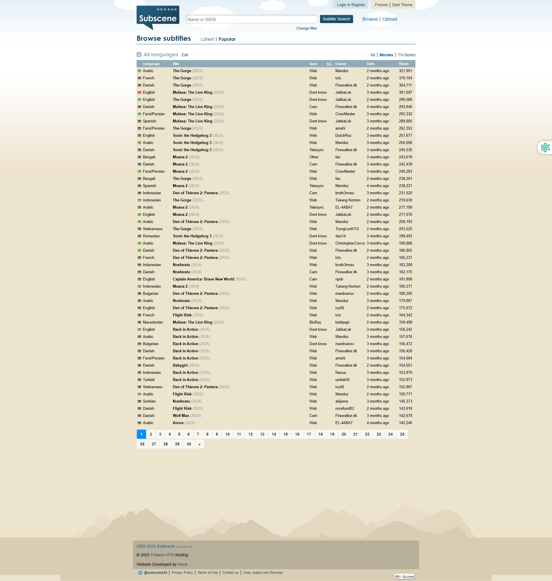This screenshot has width=552, height=581.
Task: Click current page 1 button
Action: point(141,434)
